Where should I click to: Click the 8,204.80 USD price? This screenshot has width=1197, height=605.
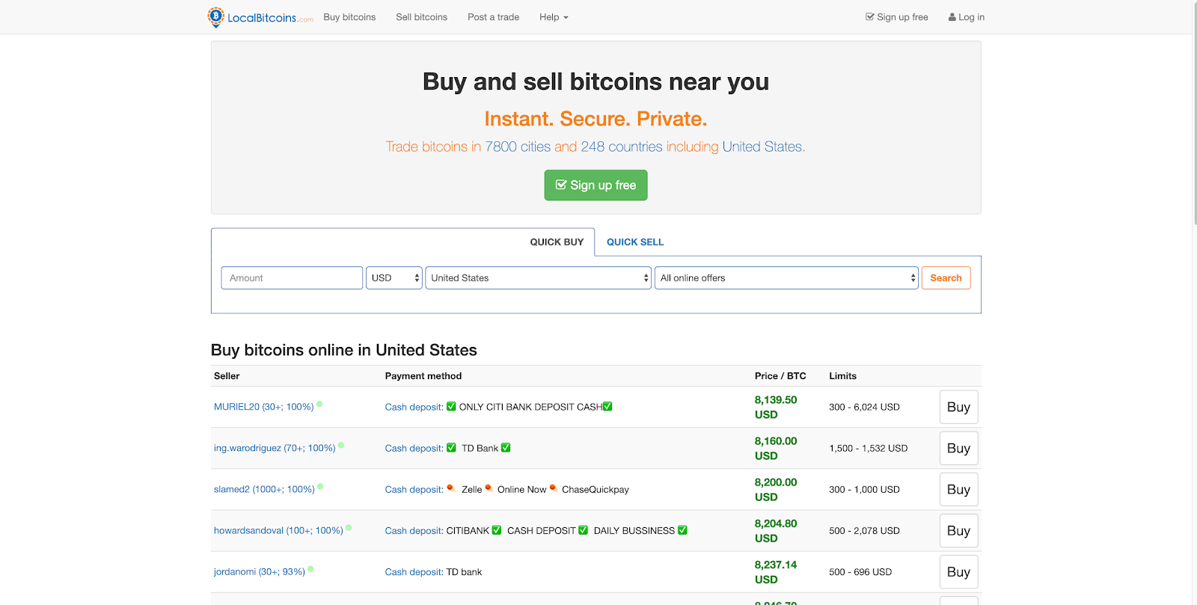776,530
